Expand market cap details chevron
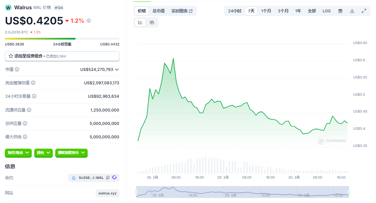 117,70
